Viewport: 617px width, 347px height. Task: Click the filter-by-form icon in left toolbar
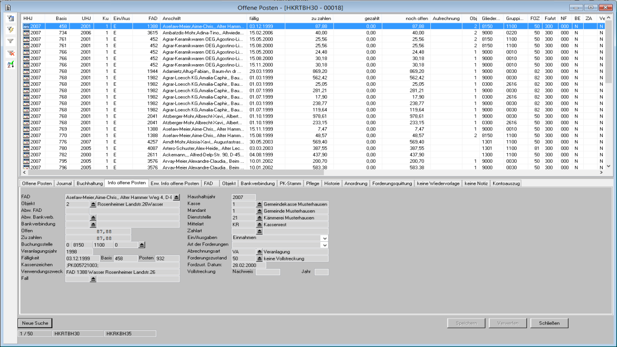10,18
